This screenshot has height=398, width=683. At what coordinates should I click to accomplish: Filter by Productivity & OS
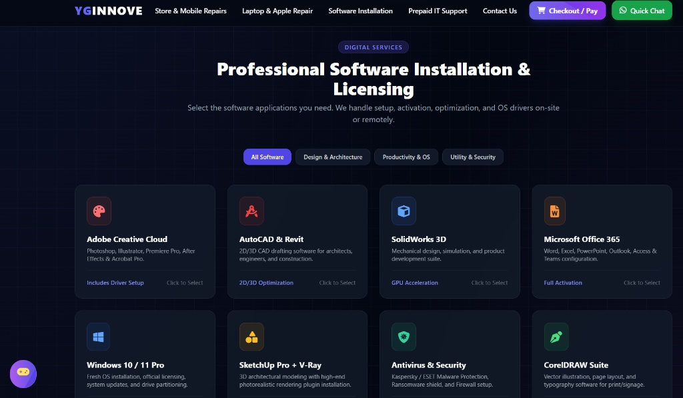pyautogui.click(x=406, y=157)
